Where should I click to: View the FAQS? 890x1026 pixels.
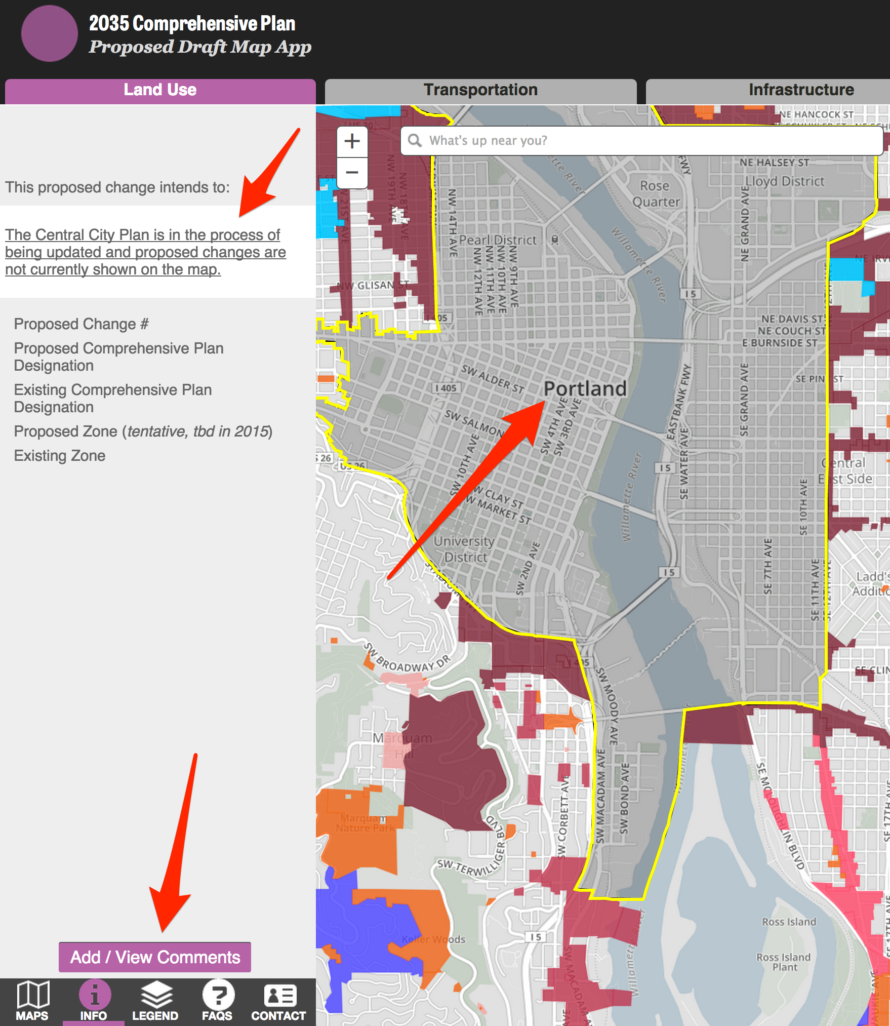click(218, 1000)
